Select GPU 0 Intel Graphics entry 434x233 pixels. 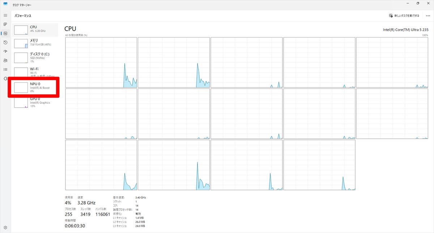pos(35,102)
